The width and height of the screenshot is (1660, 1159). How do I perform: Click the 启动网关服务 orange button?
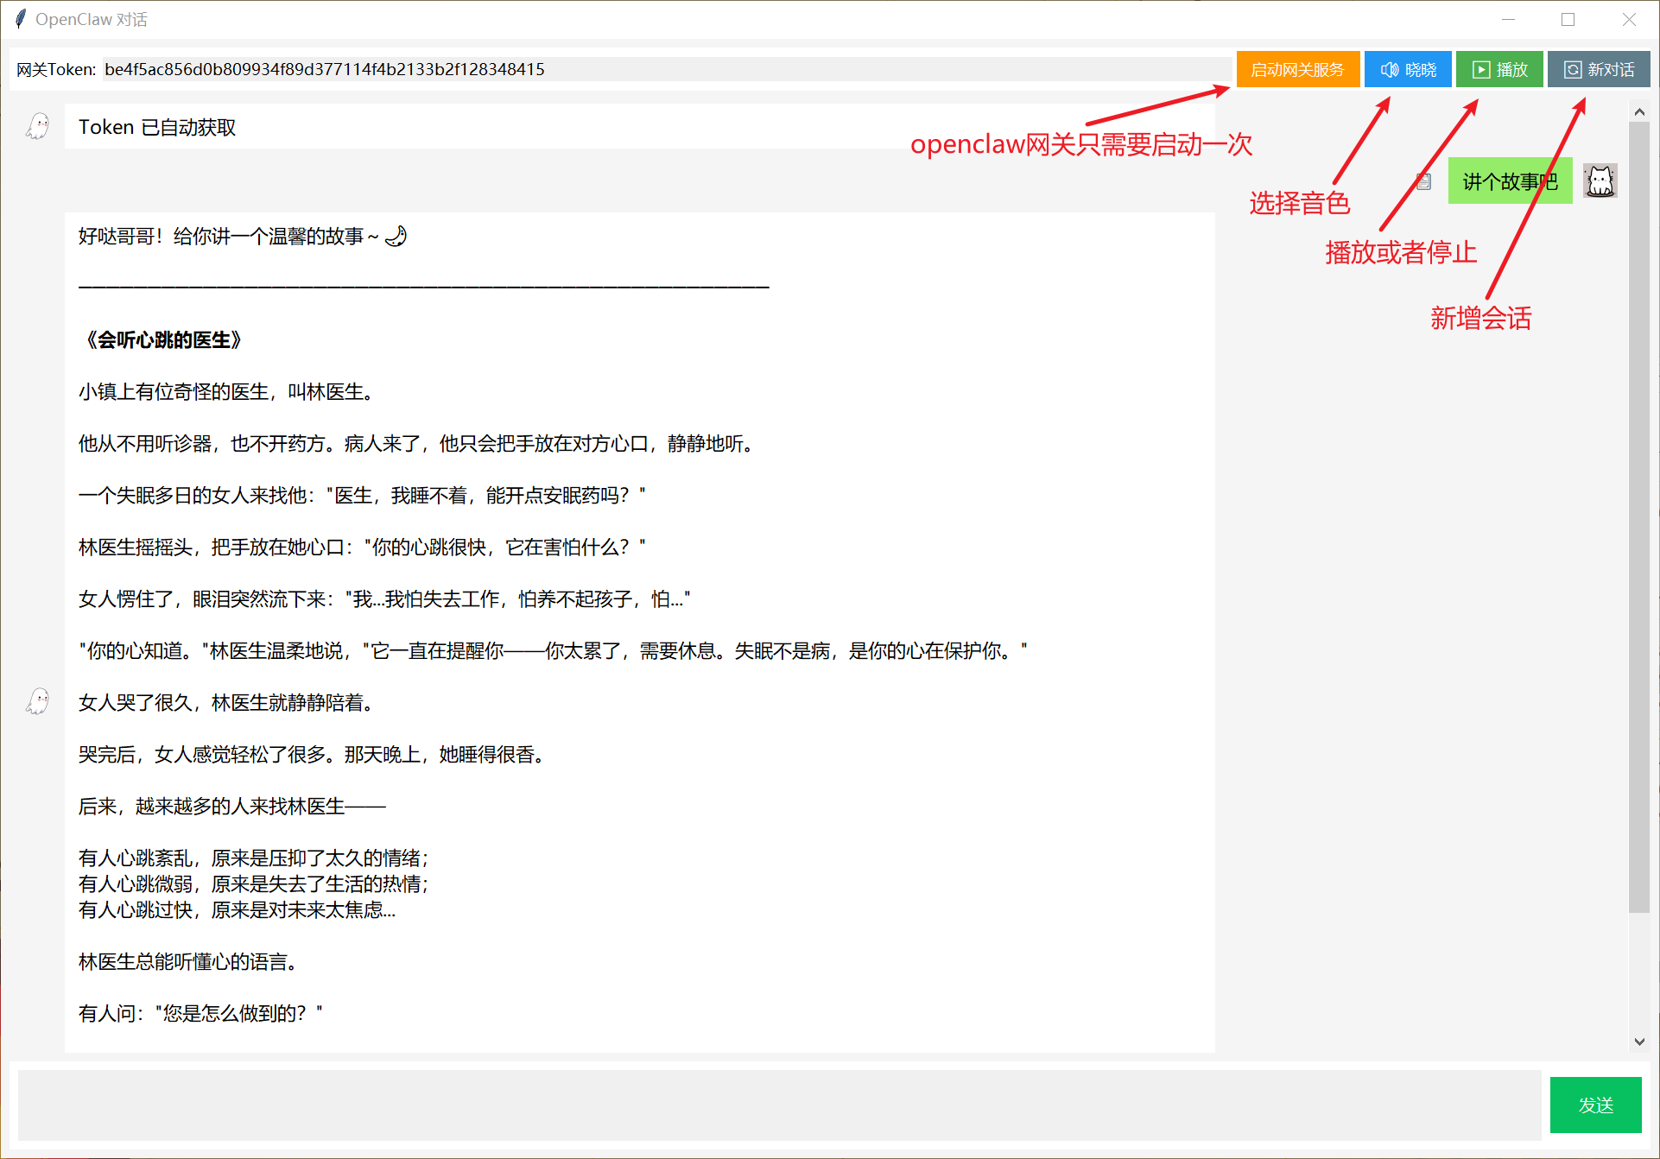pos(1297,69)
